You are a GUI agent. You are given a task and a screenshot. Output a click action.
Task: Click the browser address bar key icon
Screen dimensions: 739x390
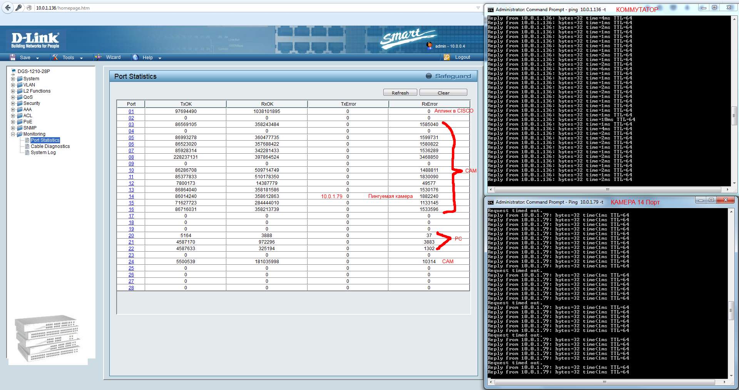[18, 8]
